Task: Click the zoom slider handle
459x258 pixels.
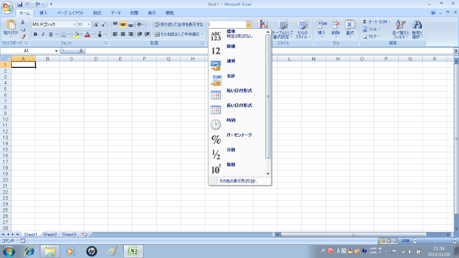Action: coord(434,241)
